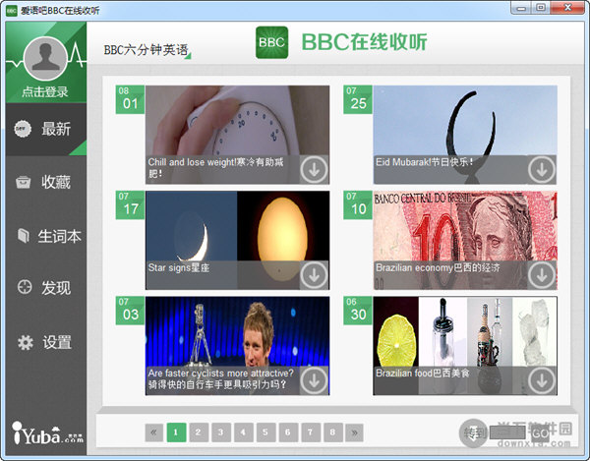
Task: Click the 设置 gear icon
Action: pos(26,342)
